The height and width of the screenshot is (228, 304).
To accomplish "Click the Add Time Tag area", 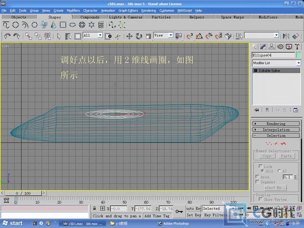I will [157, 216].
